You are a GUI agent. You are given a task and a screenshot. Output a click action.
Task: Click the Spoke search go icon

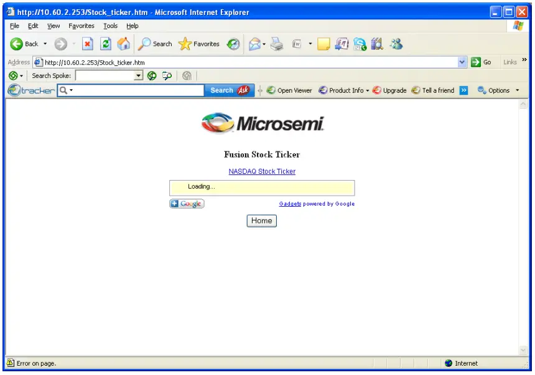(x=152, y=76)
